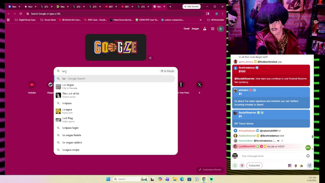Open the Google apps grid launcher
Image resolution: width=325 pixels, height=183 pixels.
click(213, 29)
